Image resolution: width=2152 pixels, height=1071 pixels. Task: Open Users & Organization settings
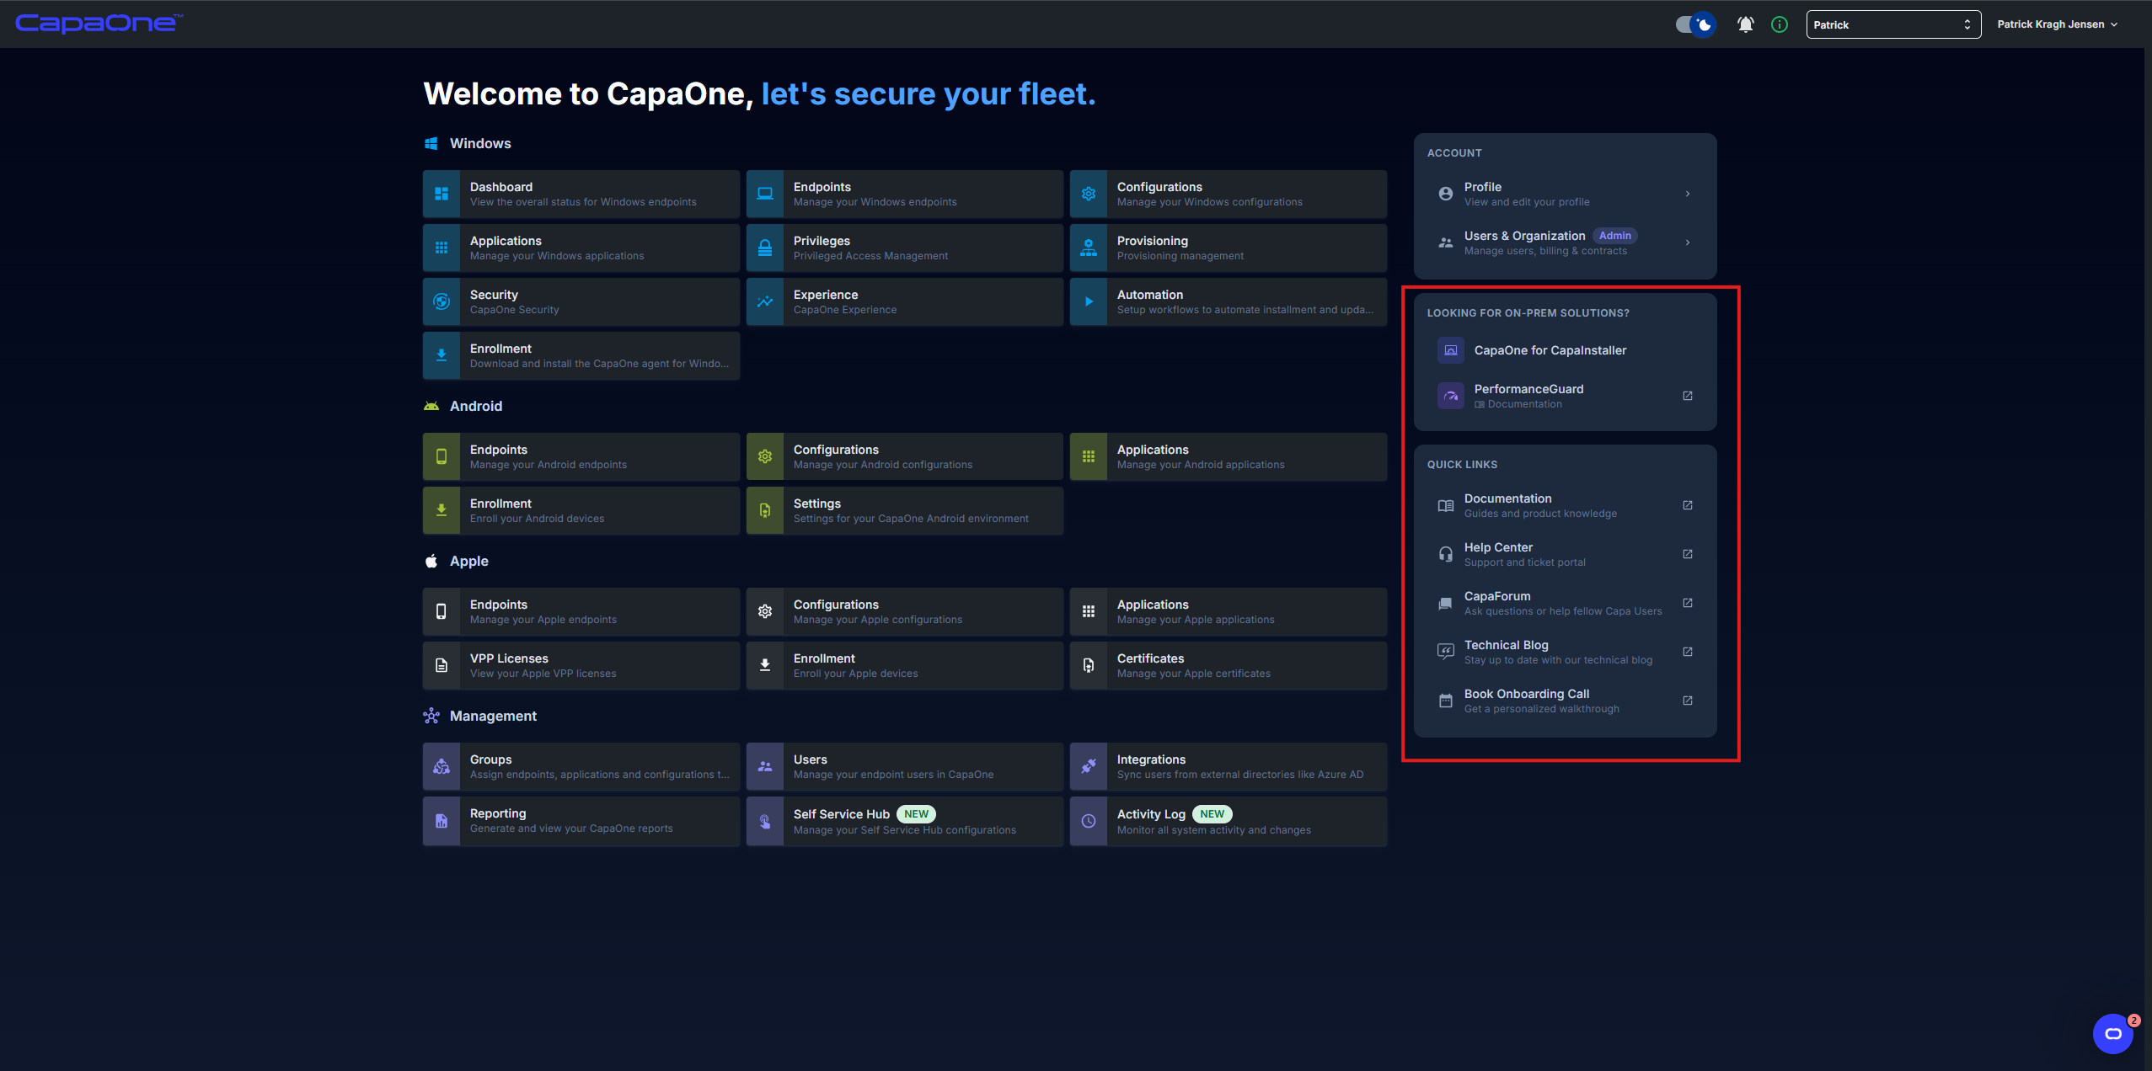click(1565, 242)
